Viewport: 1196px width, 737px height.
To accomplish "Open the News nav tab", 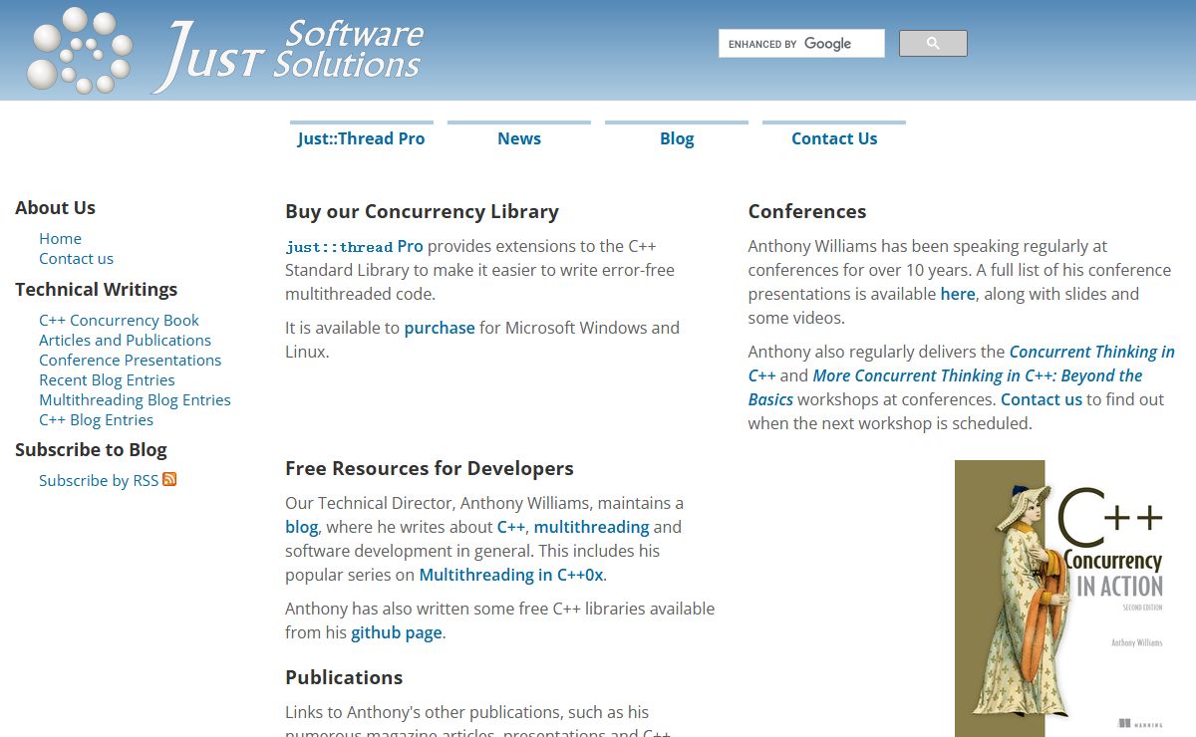I will point(519,138).
